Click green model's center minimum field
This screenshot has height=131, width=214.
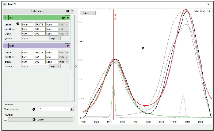(x=27, y=24)
